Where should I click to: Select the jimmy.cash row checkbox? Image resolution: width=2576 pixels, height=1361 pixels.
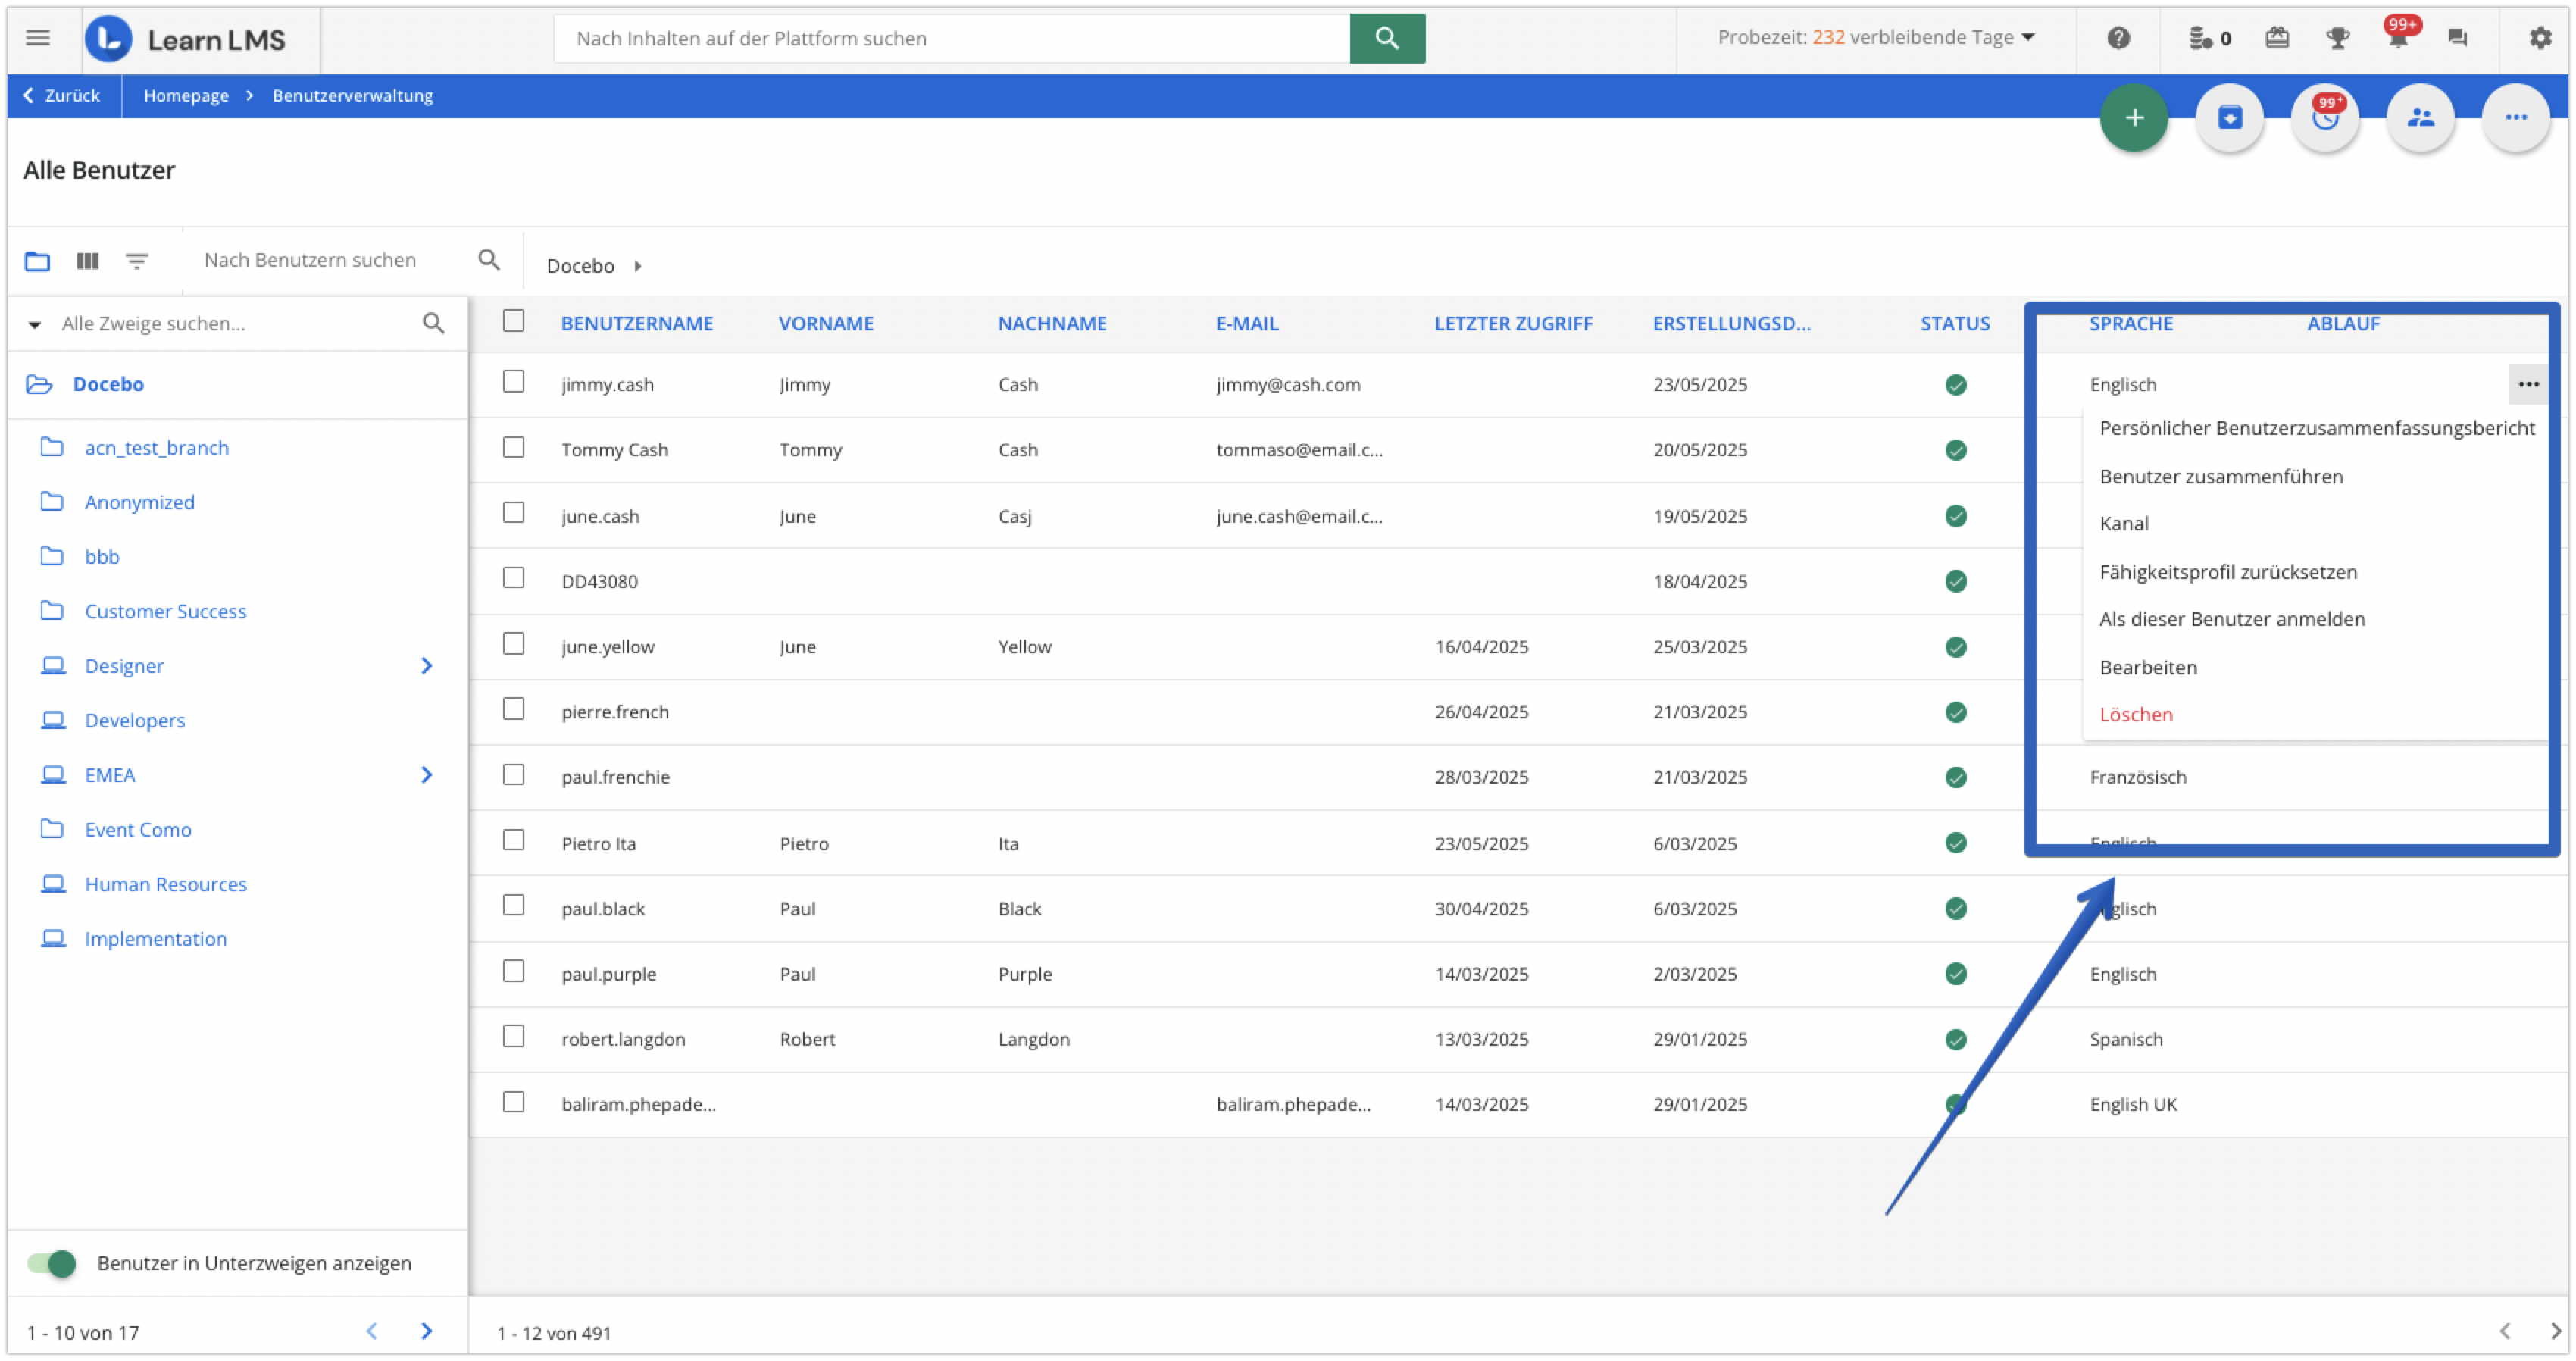tap(513, 382)
